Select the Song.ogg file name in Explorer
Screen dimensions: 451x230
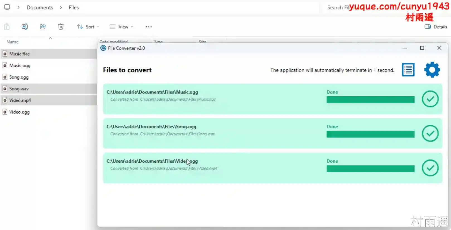click(19, 77)
